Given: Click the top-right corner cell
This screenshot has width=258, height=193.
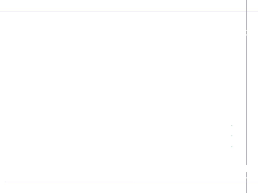Looking at the screenshot, I should tap(252, 6).
